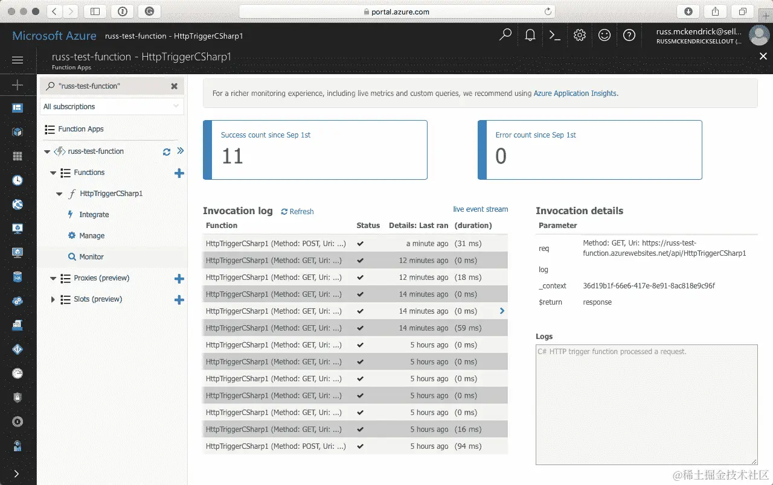Select Function Apps in the tree
Image resolution: width=773 pixels, height=485 pixels.
(x=81, y=129)
